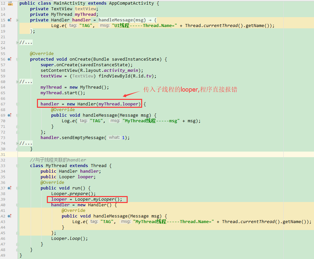Screen dimensions: 314x259
Task: Click the myThread.start() statement
Action: click(x=63, y=93)
